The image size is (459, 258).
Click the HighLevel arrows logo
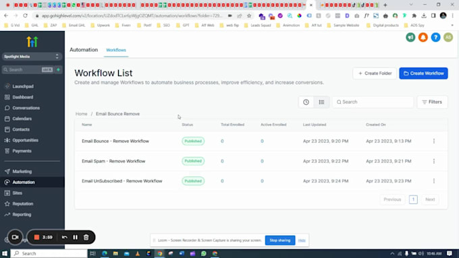(x=32, y=42)
